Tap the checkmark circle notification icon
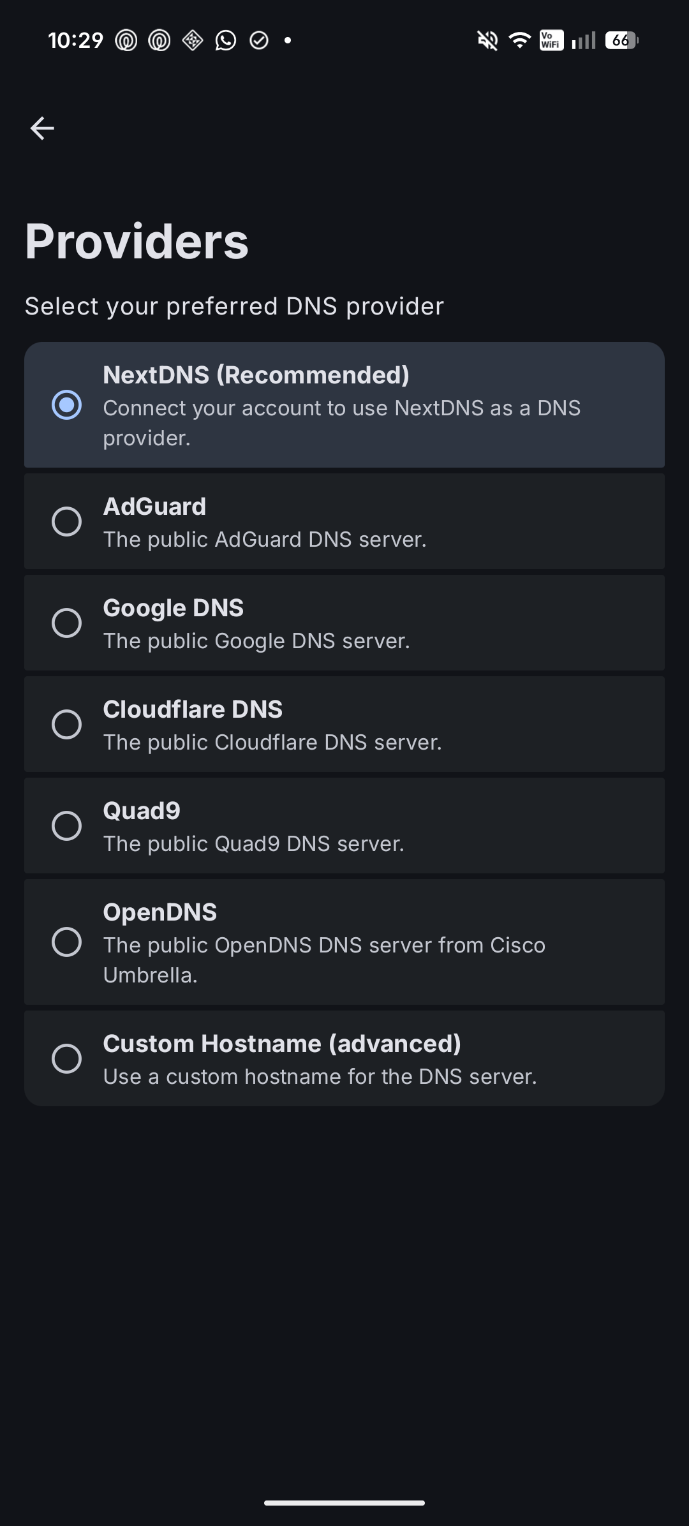Viewport: 689px width, 1526px height. [x=258, y=41]
